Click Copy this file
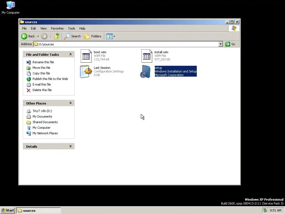This screenshot has height=214, width=285. pyautogui.click(x=41, y=73)
